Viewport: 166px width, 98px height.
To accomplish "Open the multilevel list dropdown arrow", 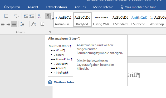I will (19, 16).
